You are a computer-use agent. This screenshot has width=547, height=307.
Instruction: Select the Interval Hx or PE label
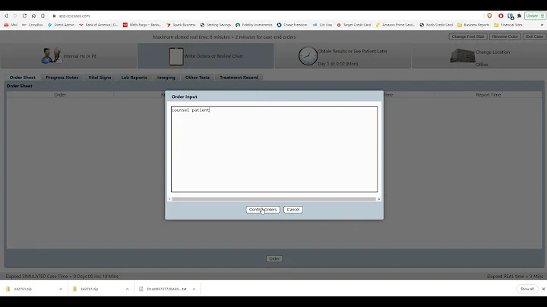click(80, 56)
